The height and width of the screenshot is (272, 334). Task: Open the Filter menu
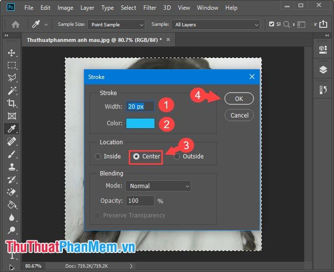click(x=150, y=8)
